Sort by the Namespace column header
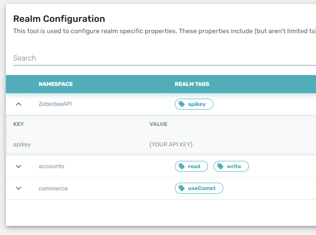The height and width of the screenshot is (235, 316). 55,84
